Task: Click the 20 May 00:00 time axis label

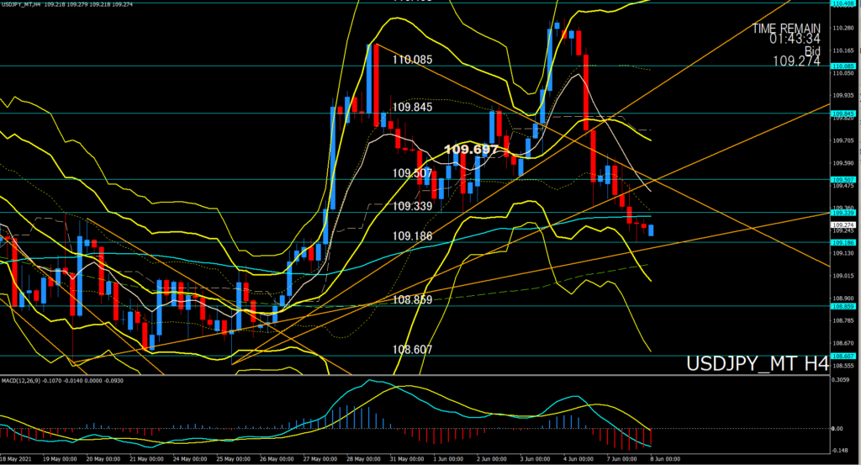Action: [103, 459]
